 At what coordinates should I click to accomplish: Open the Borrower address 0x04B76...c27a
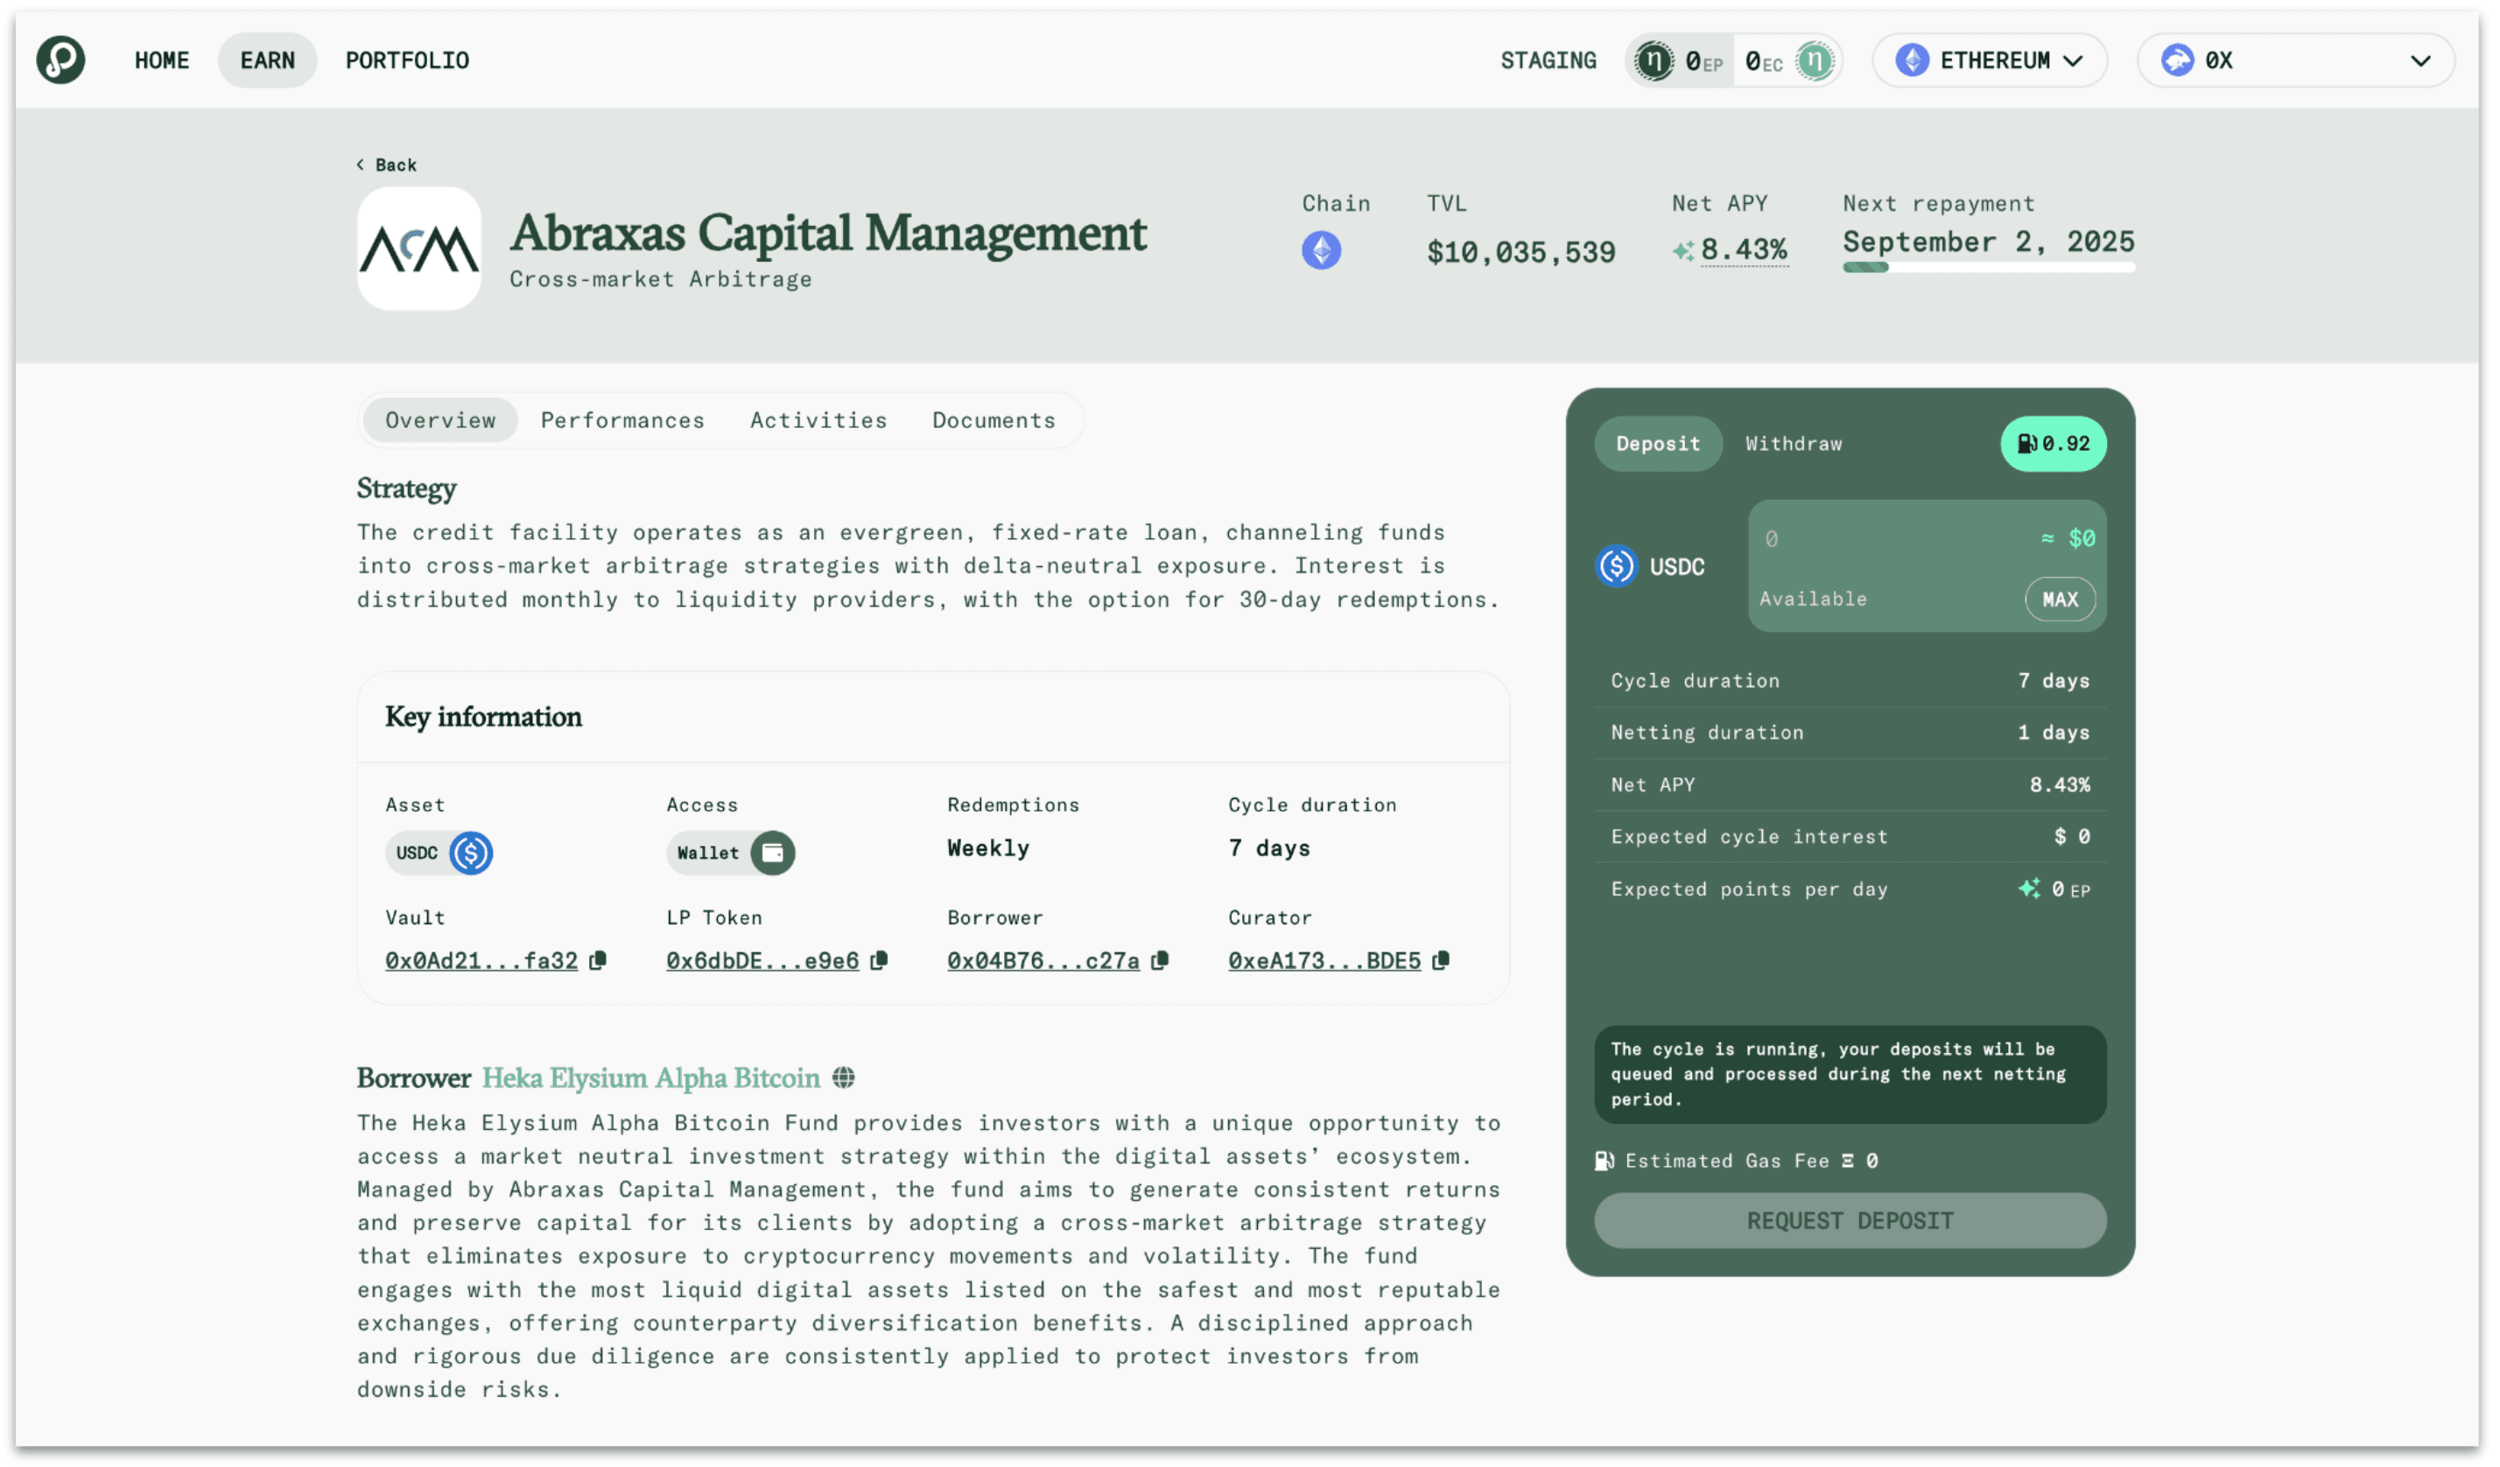[1043, 960]
